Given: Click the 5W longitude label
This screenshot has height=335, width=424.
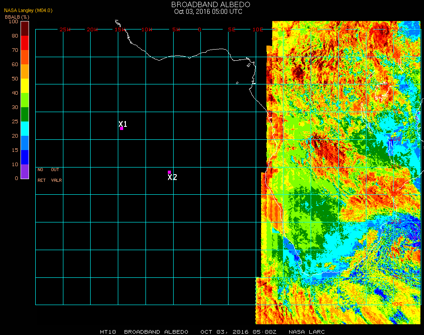Looking at the screenshot, I should (176, 29).
